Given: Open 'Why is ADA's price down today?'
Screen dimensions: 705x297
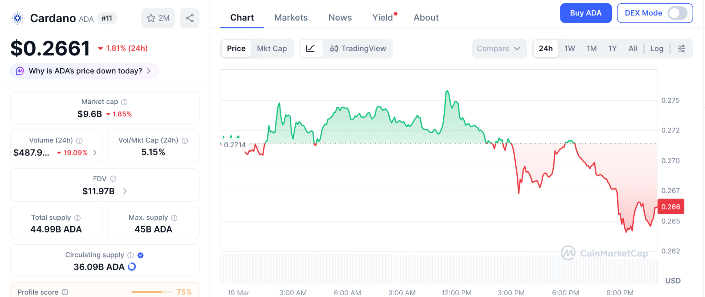Looking at the screenshot, I should (x=85, y=71).
